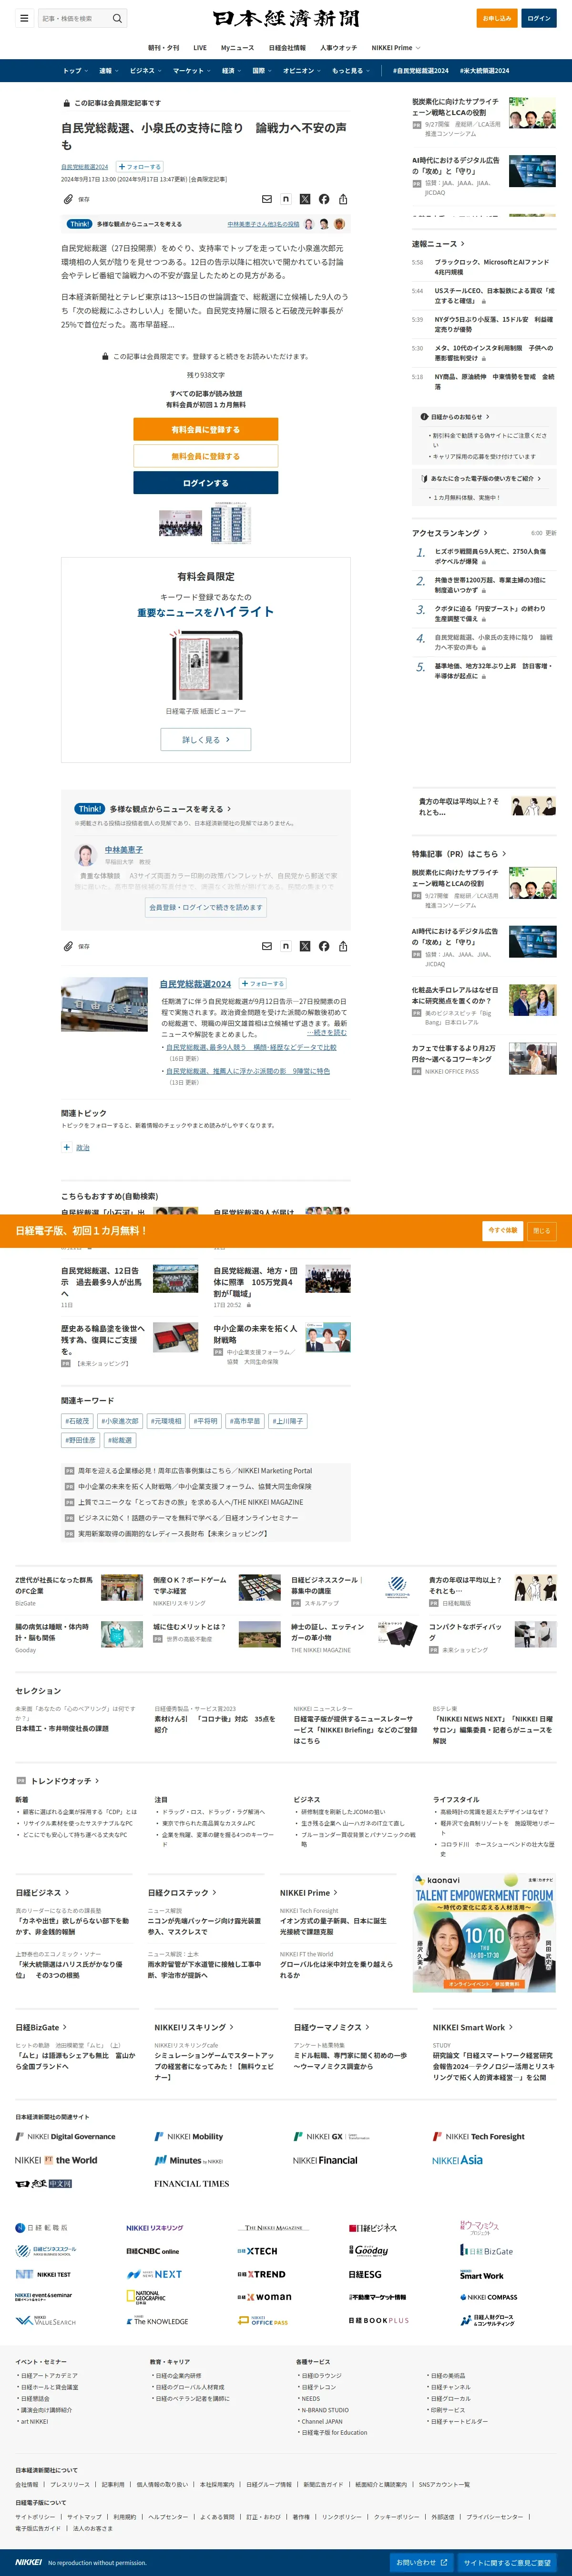Click the Financial Times logo
572x2576 pixels.
tap(192, 2184)
